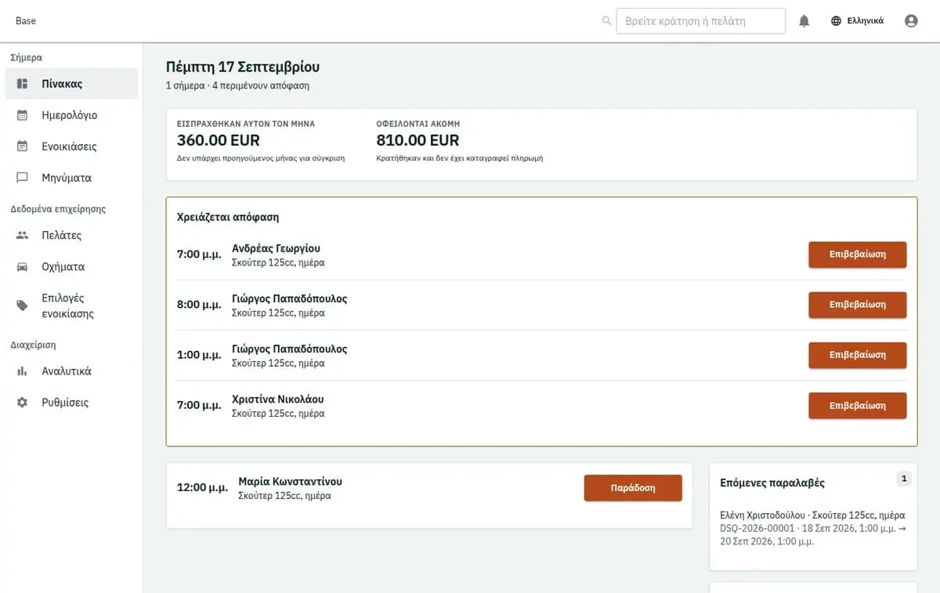Click the Πέμπτη 17 Σεπτεμβρίου heading
This screenshot has height=593, width=940.
point(243,67)
